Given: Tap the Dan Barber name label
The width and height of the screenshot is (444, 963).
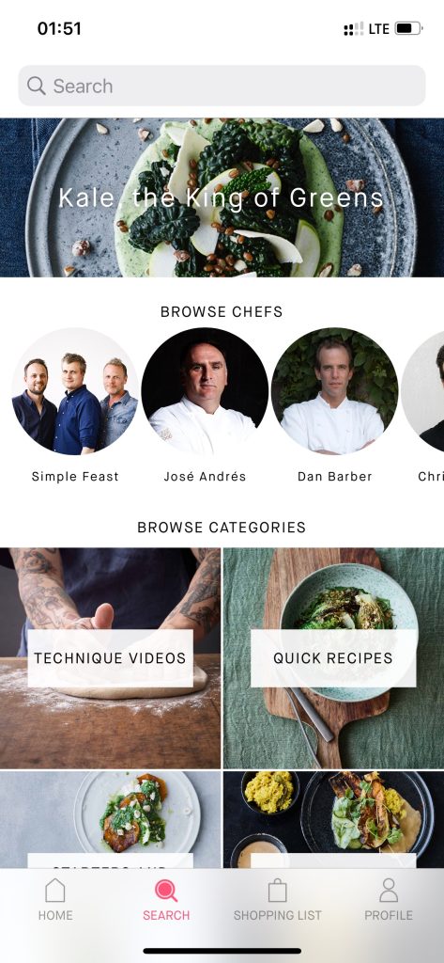Looking at the screenshot, I should coord(335,477).
